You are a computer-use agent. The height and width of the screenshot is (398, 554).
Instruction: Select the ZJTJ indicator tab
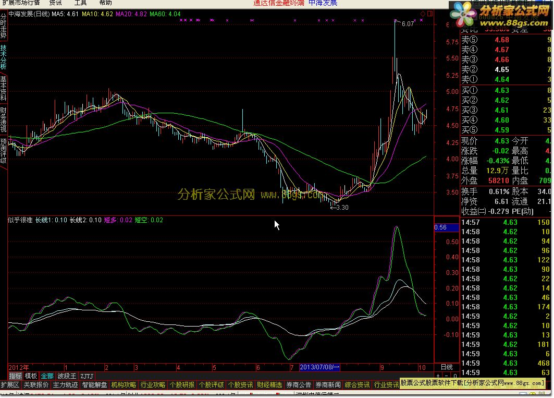(87, 376)
